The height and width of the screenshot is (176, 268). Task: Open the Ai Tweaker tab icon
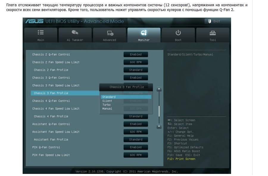point(75,32)
